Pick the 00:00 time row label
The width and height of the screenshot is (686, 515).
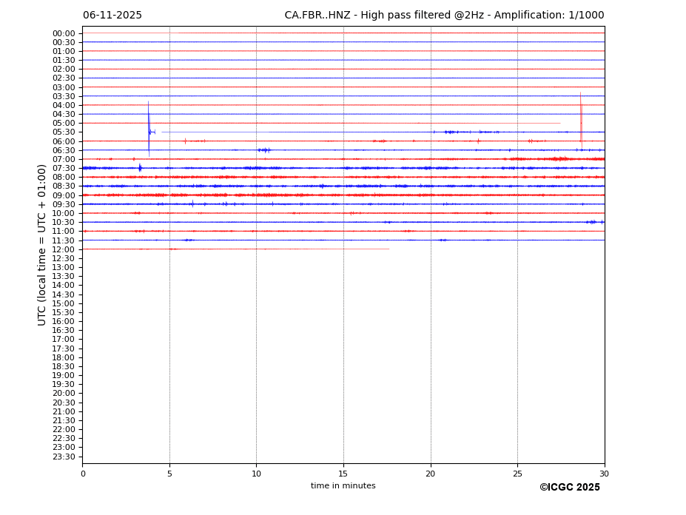63,33
